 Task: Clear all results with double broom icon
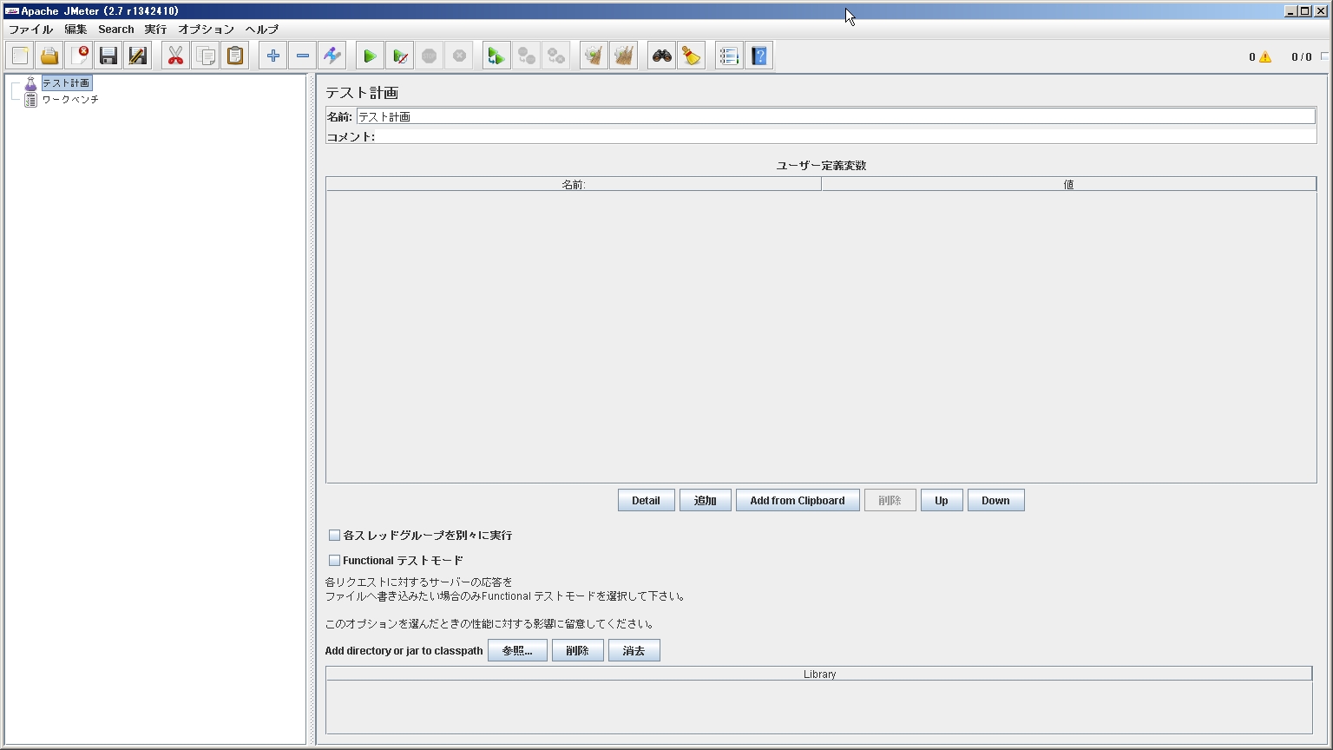coord(624,56)
